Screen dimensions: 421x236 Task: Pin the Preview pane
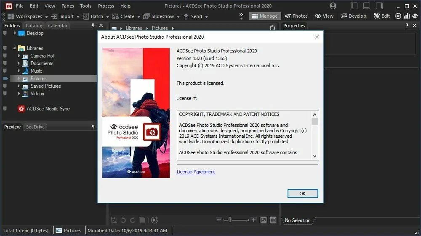93,126
